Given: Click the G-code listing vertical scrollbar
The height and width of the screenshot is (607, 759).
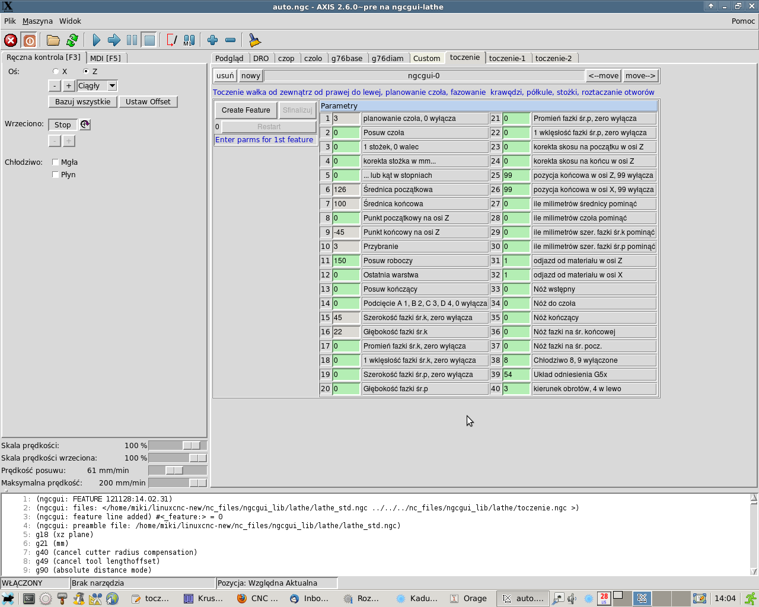Looking at the screenshot, I should click(x=754, y=535).
